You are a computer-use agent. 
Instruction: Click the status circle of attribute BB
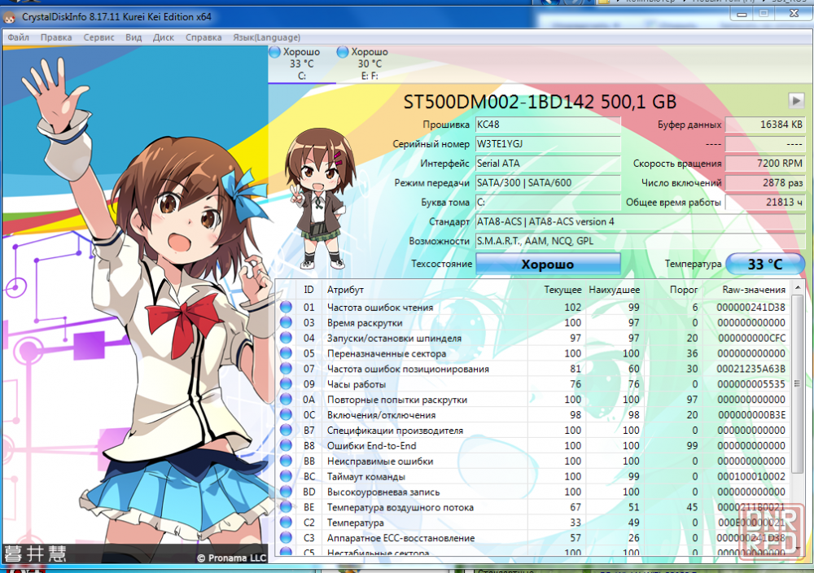pos(286,461)
